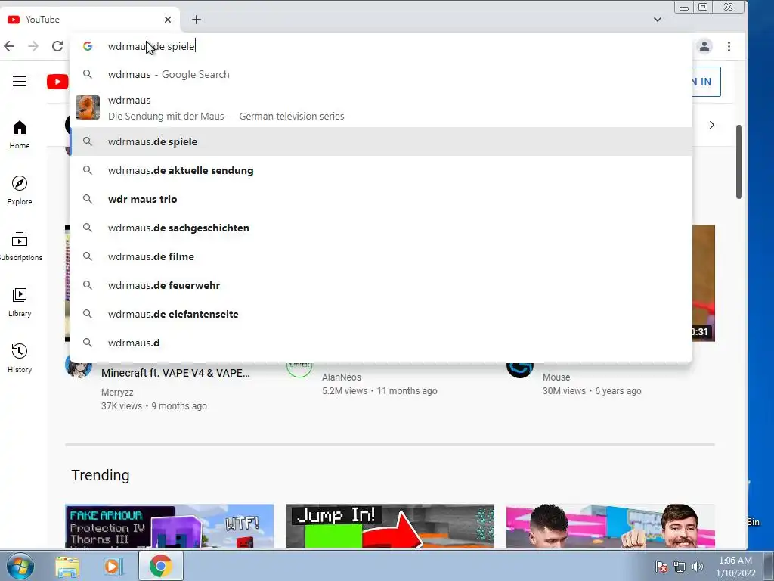This screenshot has height=581, width=774.
Task: Select 'wdrmaus.de spiele' suggestion
Action: 381,141
